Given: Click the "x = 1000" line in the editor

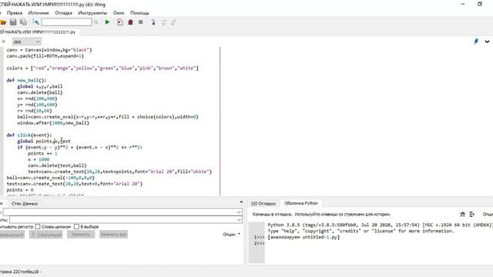Looking at the screenshot, I should pos(39,159).
